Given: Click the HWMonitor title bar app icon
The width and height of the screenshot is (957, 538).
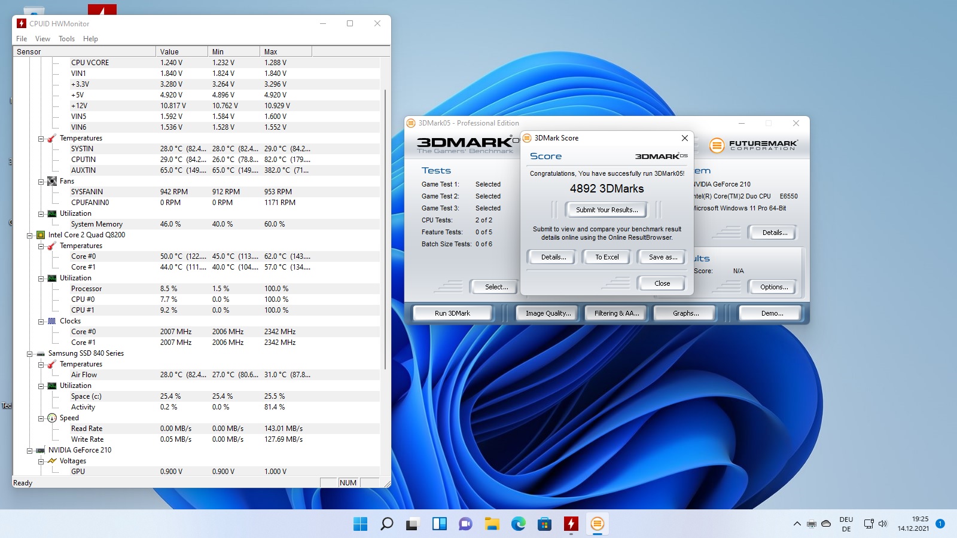Looking at the screenshot, I should [22, 23].
